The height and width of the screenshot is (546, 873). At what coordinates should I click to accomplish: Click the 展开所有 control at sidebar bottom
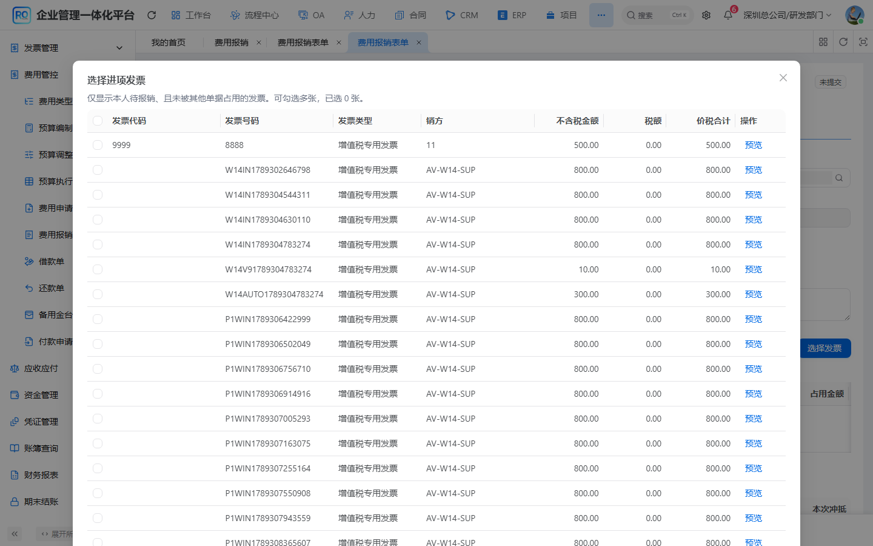point(55,534)
